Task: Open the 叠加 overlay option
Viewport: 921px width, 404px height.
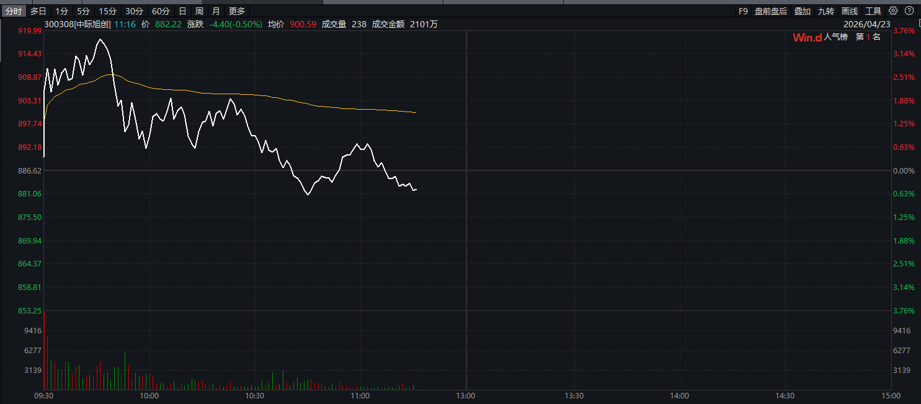Action: point(803,11)
